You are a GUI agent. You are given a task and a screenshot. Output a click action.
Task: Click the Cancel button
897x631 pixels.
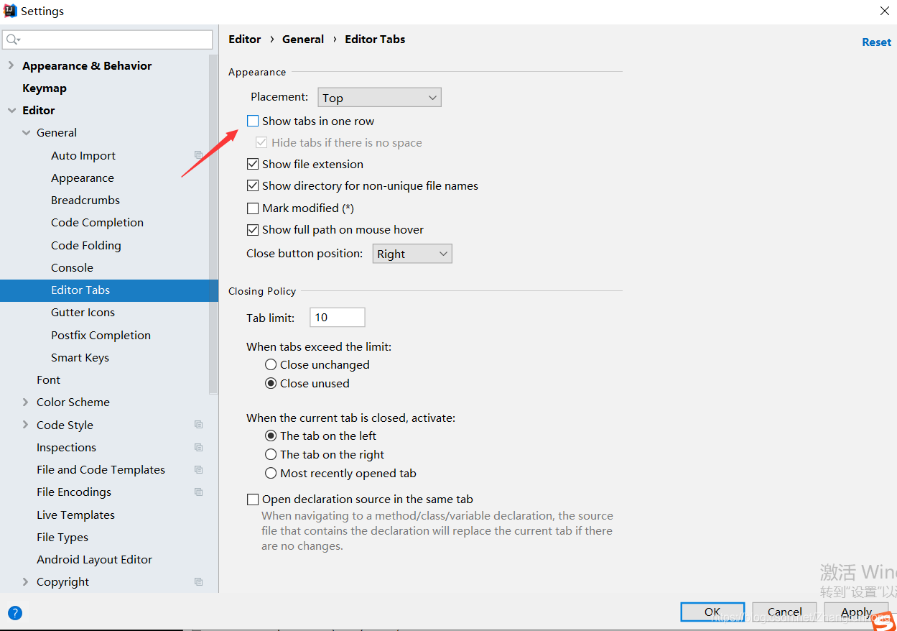pyautogui.click(x=785, y=612)
